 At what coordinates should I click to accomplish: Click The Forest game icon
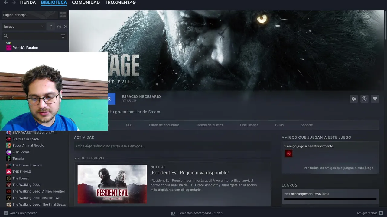click(x=9, y=178)
